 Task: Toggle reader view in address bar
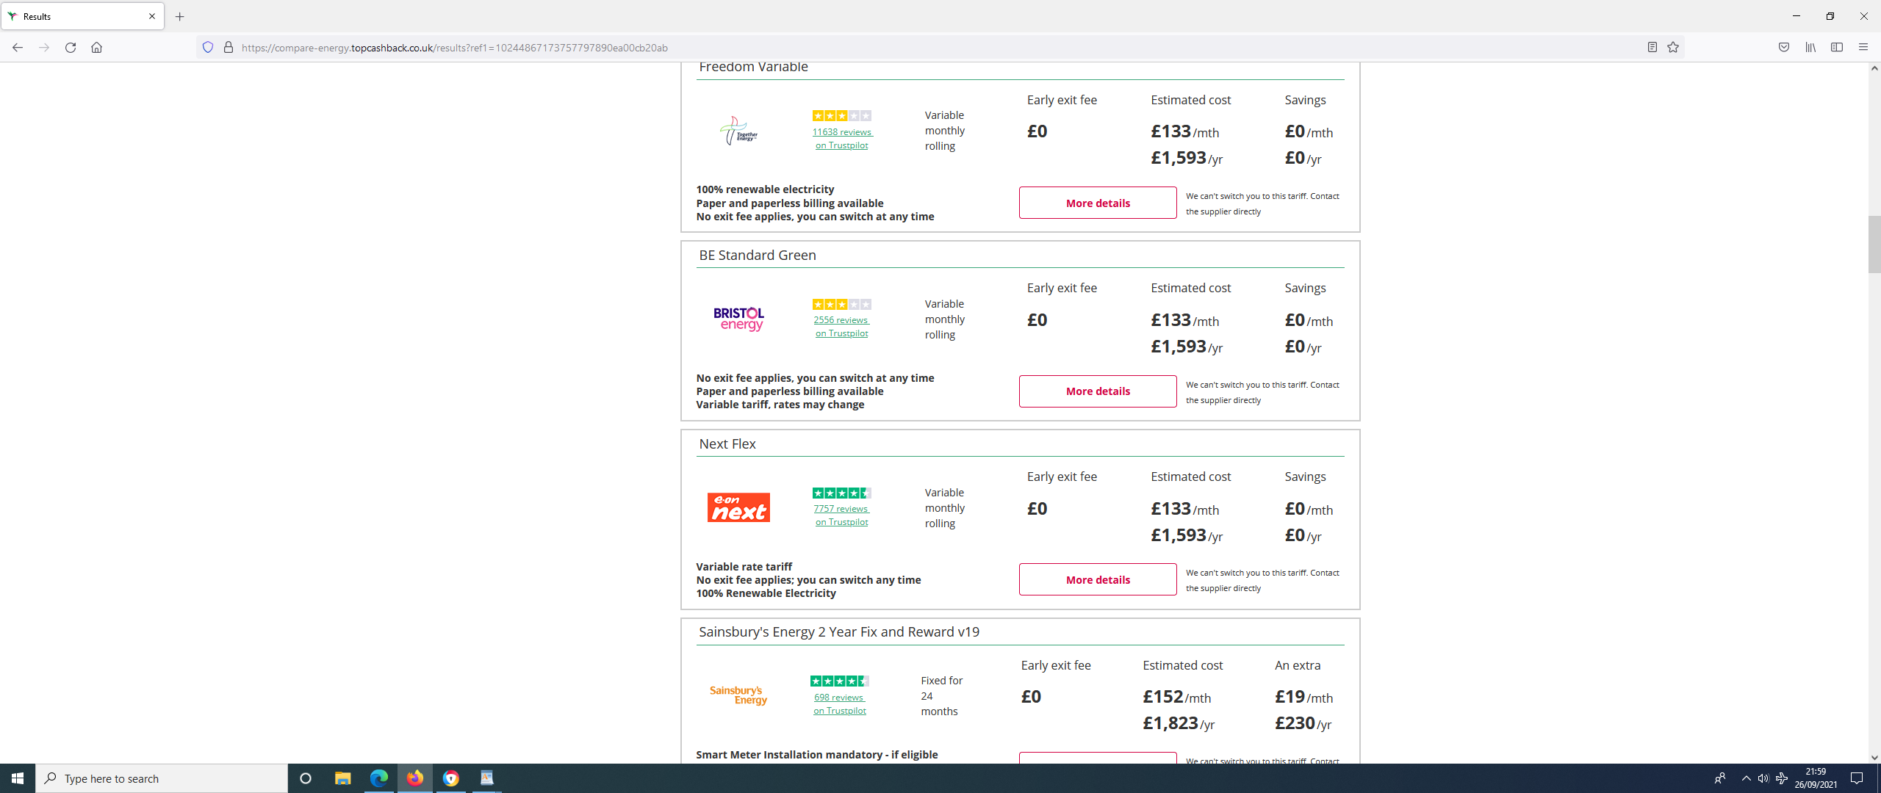click(x=1652, y=47)
